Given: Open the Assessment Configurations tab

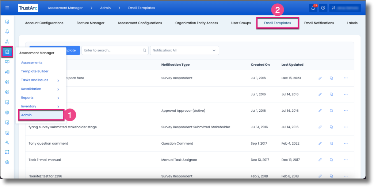Looking at the screenshot, I should (140, 23).
